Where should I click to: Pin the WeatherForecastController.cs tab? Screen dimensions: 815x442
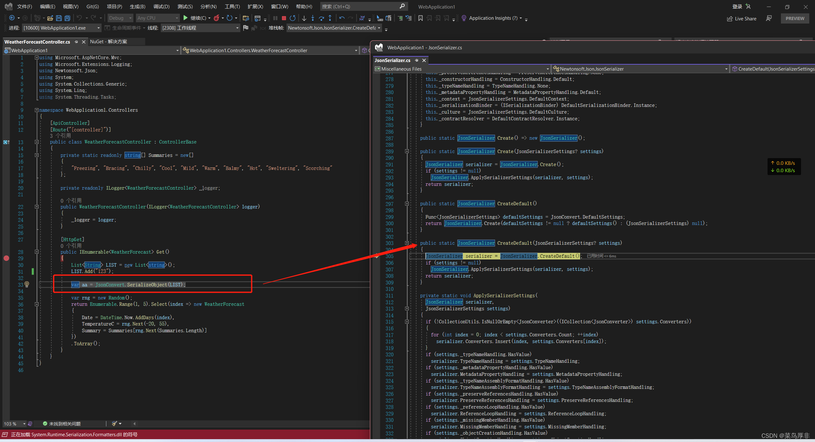click(76, 42)
